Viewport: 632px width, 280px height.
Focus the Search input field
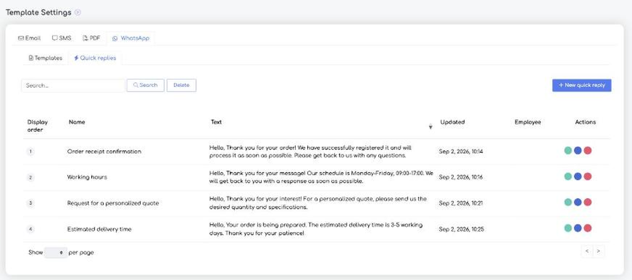(x=73, y=85)
